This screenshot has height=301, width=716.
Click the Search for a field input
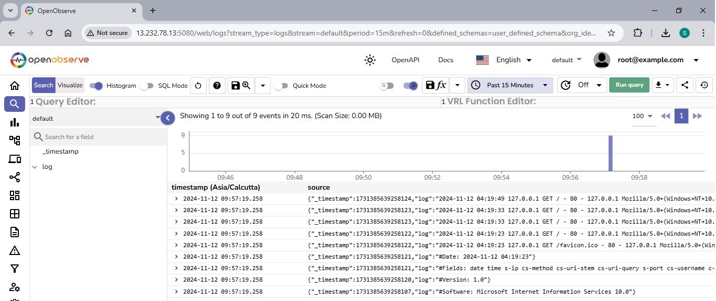pyautogui.click(x=99, y=137)
